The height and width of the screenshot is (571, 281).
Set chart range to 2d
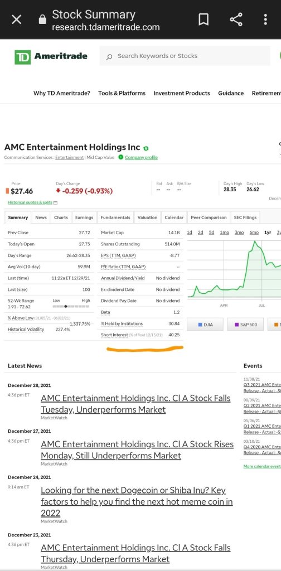(200, 233)
